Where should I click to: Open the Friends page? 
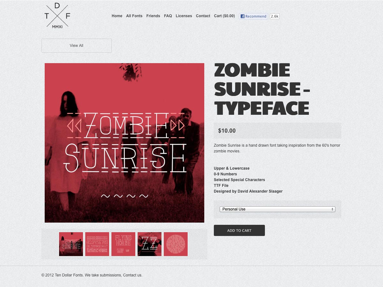pyautogui.click(x=153, y=16)
